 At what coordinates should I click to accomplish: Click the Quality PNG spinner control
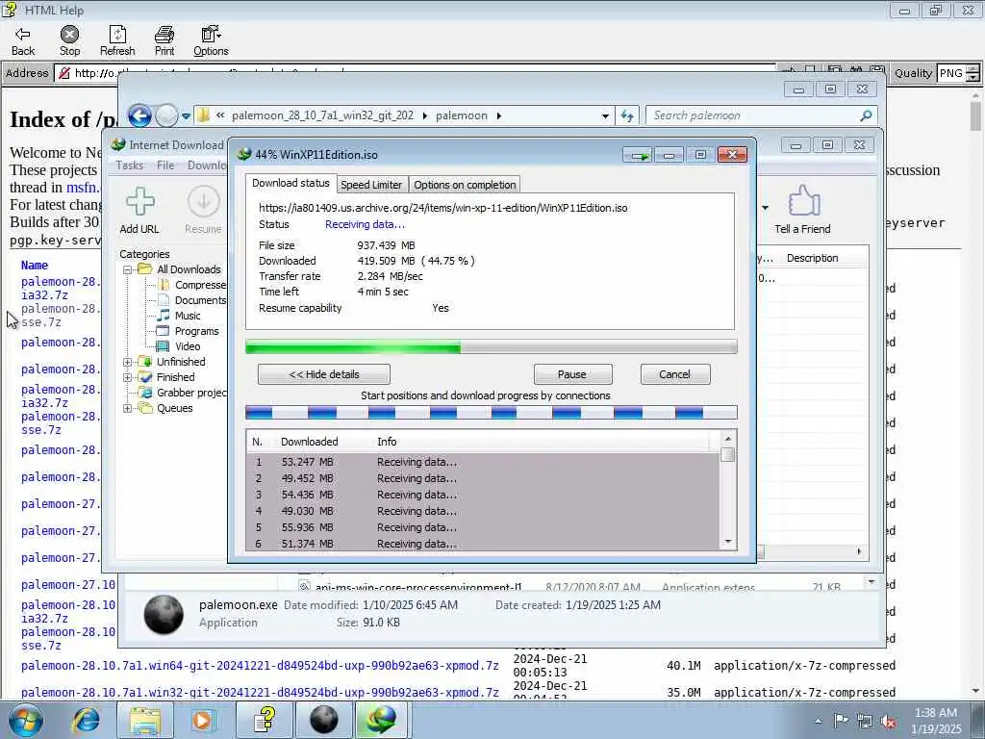(972, 73)
